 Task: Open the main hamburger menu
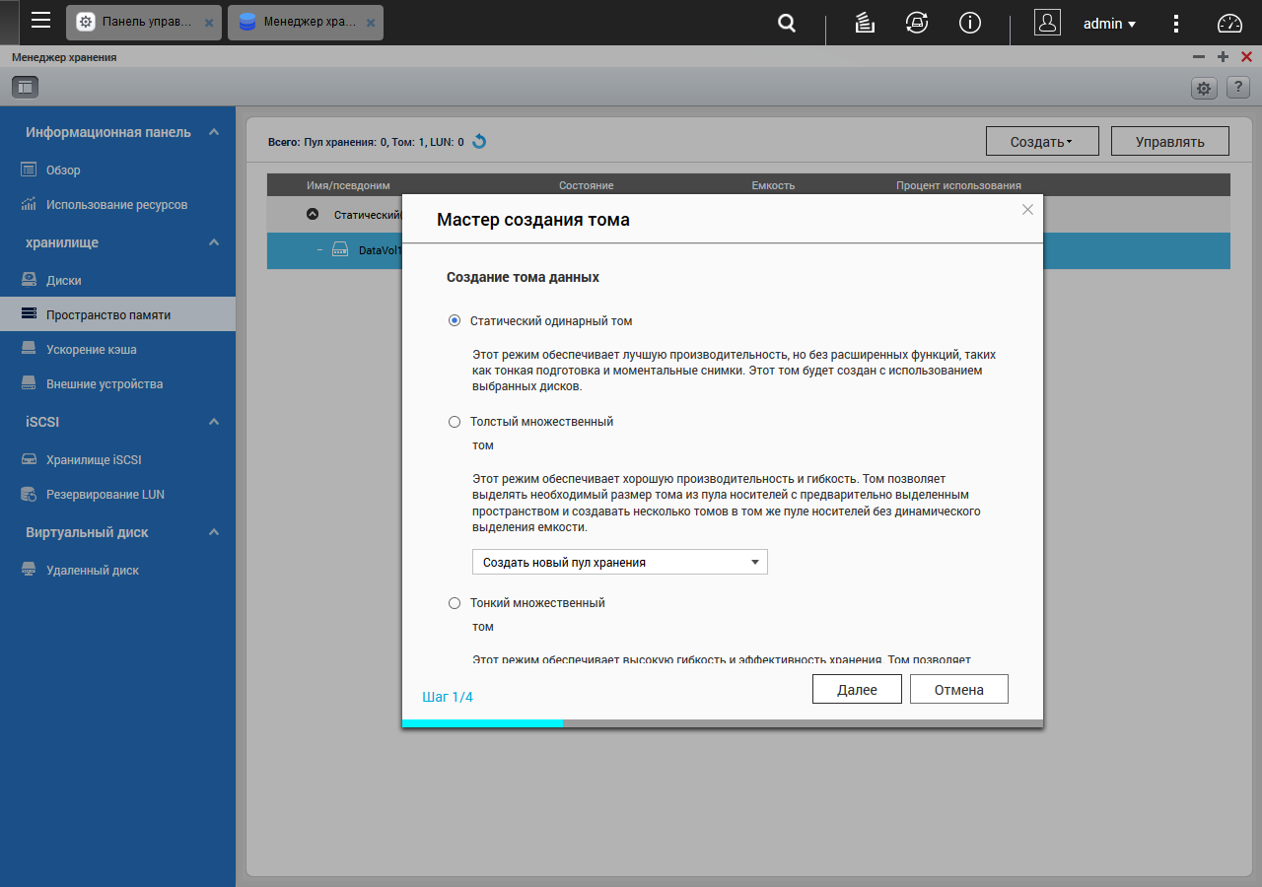point(40,21)
